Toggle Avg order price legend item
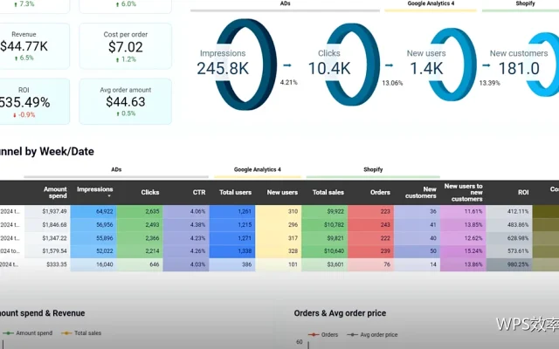This screenshot has height=349, width=559. coord(372,335)
